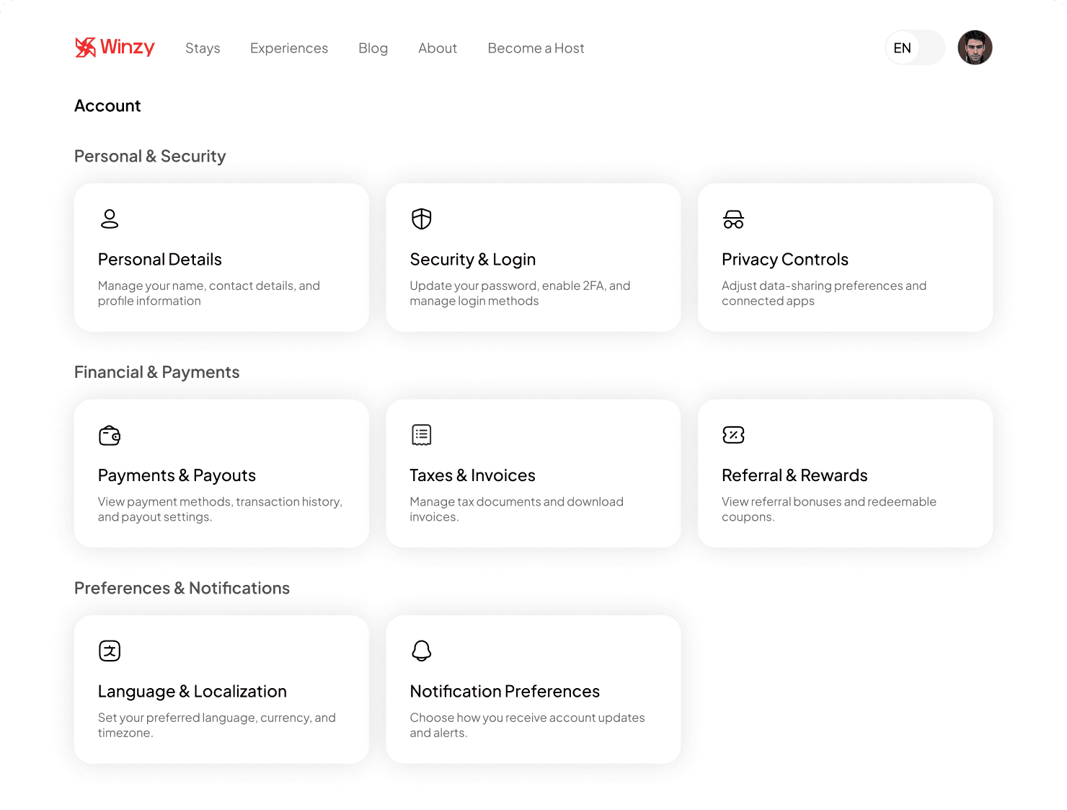This screenshot has height=810, width=1067.
Task: Click the Referral & Rewards coupon icon
Action: tap(734, 435)
